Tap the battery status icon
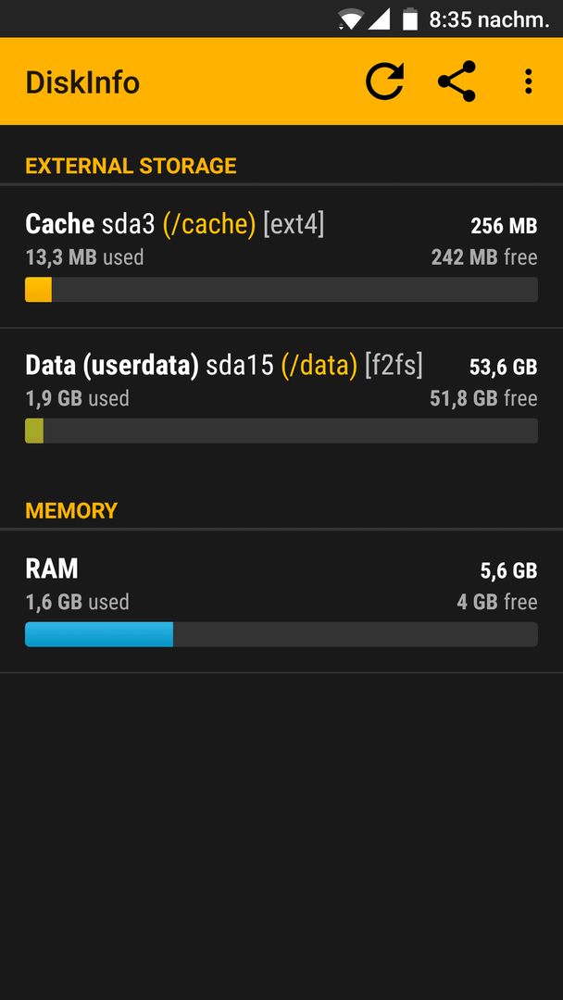The width and height of the screenshot is (563, 1000). (x=410, y=19)
